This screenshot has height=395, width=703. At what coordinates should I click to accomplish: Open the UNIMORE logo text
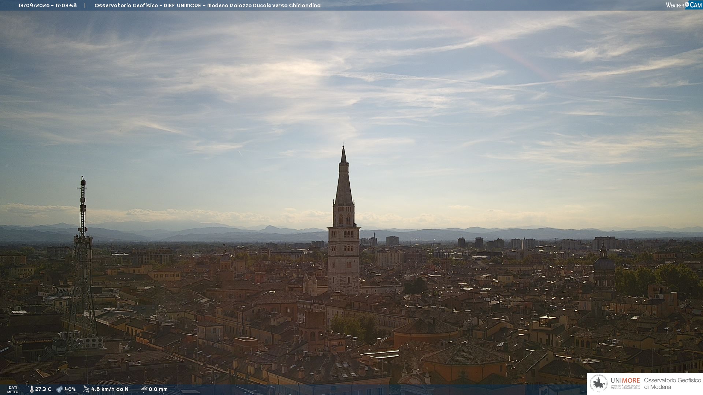(x=625, y=380)
